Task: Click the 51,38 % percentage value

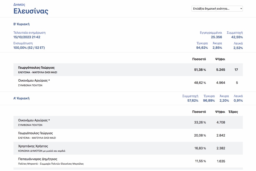Action: tap(200, 70)
